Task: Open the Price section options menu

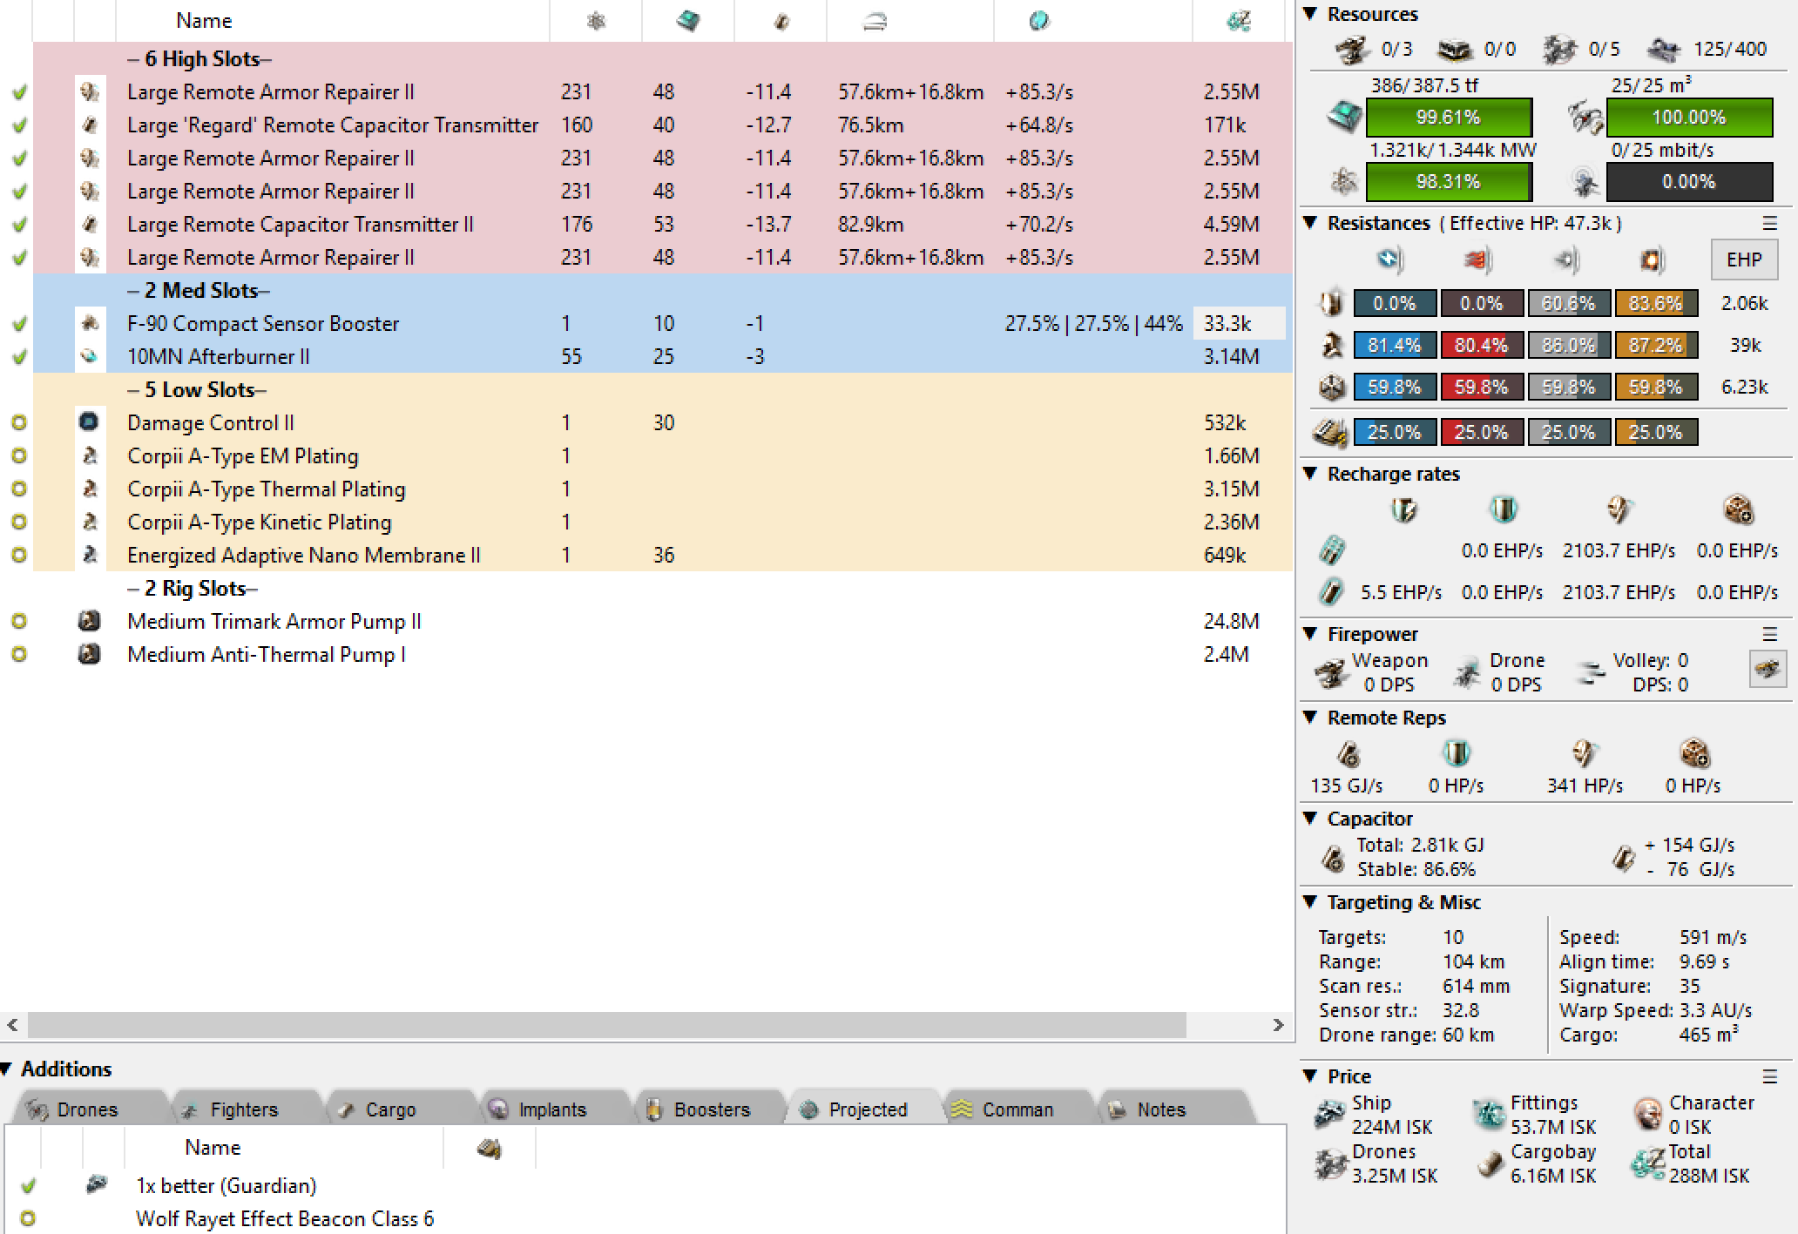Action: pos(1769,1076)
